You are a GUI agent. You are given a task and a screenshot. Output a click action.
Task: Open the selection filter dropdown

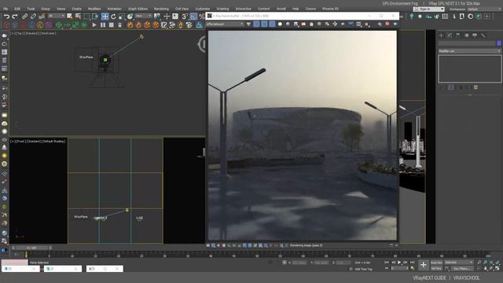[x=56, y=16]
